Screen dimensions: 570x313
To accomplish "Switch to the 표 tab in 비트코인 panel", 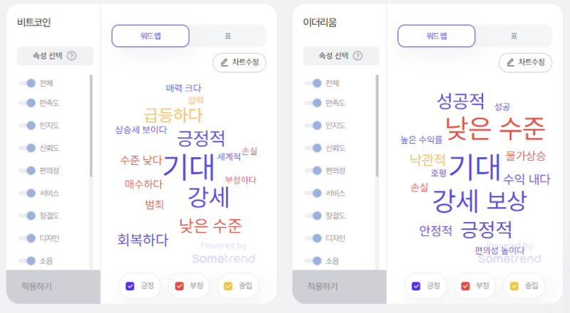I will [228, 36].
